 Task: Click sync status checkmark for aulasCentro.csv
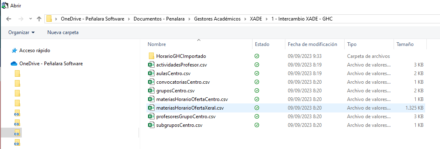pos(257,73)
